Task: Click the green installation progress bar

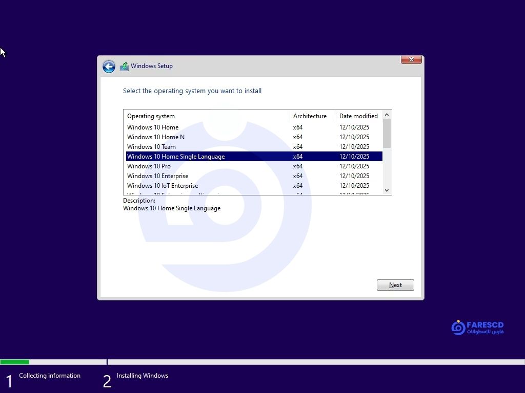Action: (15, 362)
